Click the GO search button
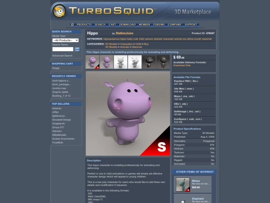Screen dimensions: 270x203 (77, 49)
